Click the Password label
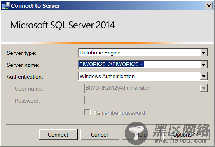The width and height of the screenshot is (215, 147). coord(28,101)
